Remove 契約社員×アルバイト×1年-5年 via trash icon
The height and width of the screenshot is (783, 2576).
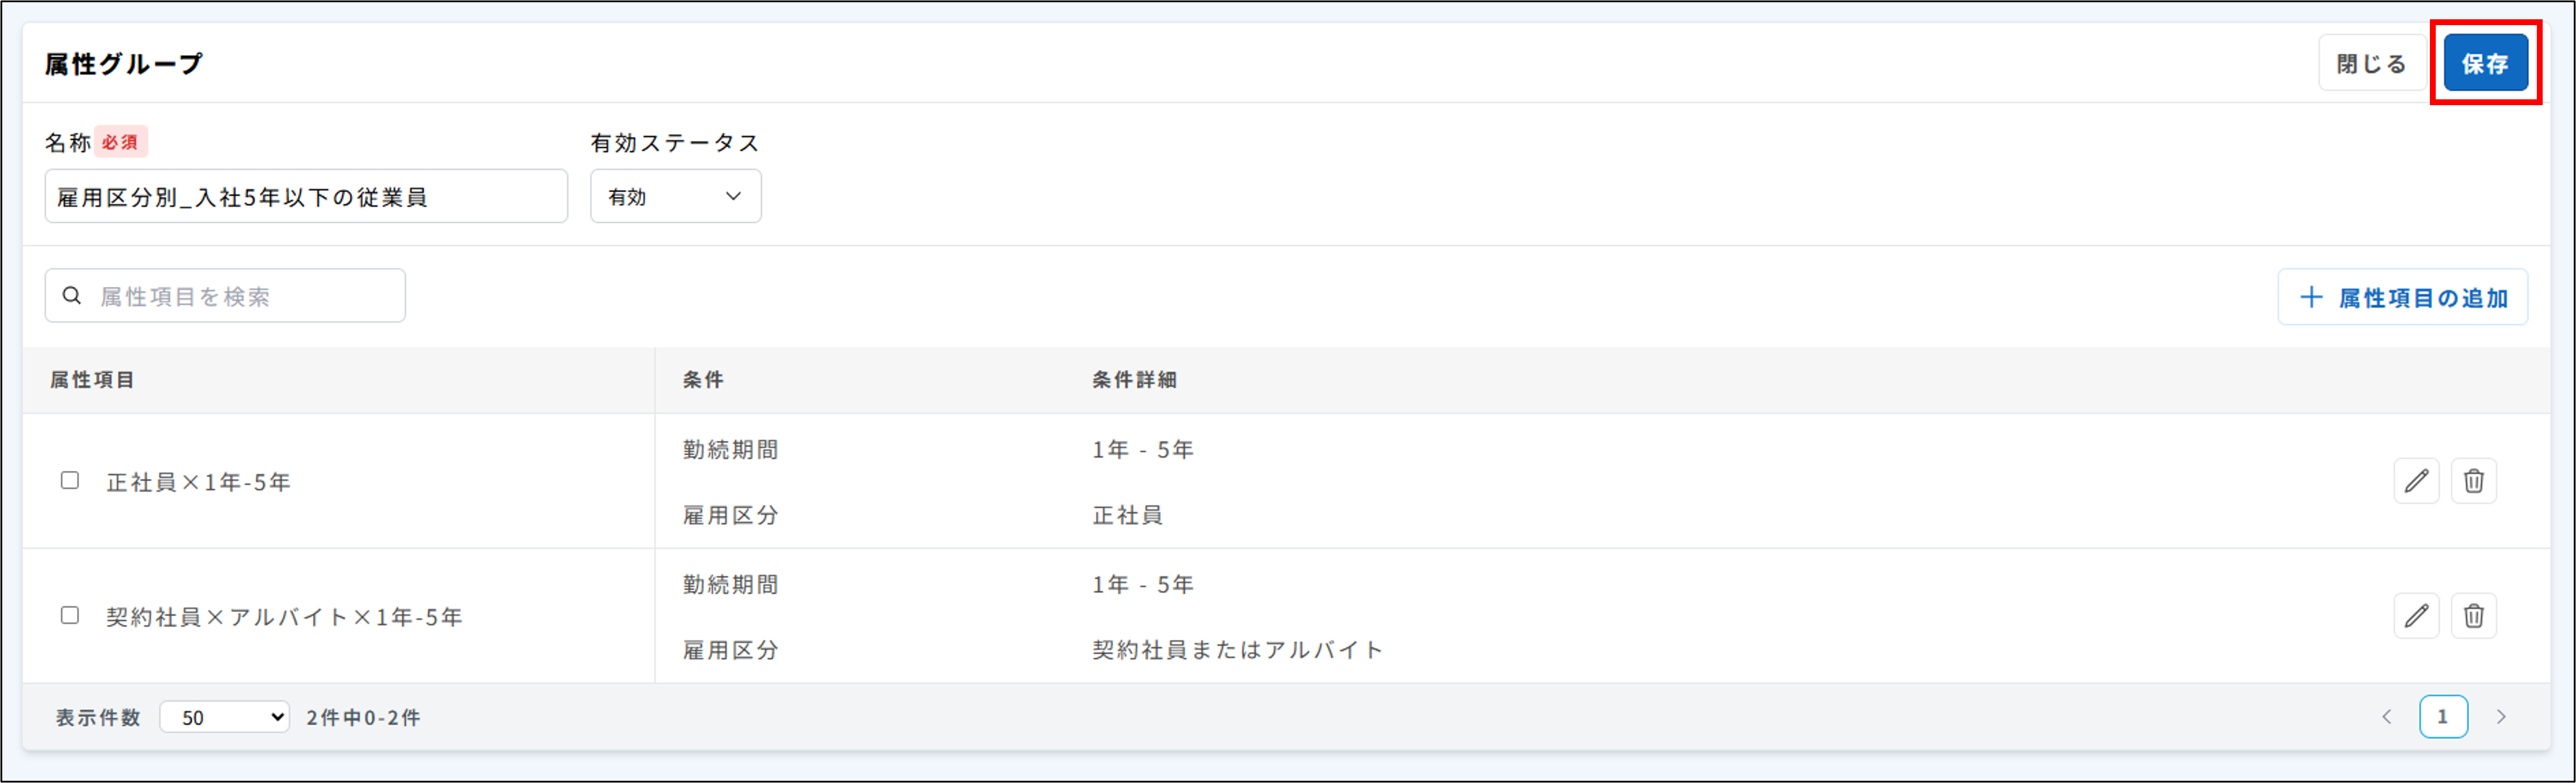[x=2475, y=616]
